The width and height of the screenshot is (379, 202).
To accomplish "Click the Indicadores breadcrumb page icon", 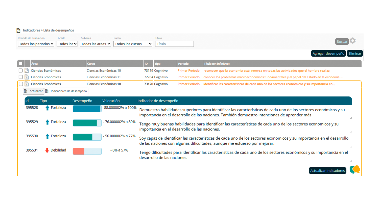I will pyautogui.click(x=18, y=30).
